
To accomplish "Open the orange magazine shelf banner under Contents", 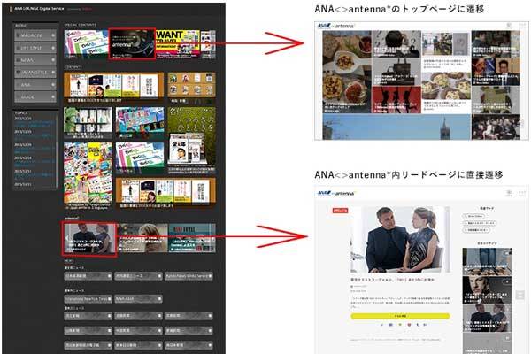I will (x=114, y=88).
